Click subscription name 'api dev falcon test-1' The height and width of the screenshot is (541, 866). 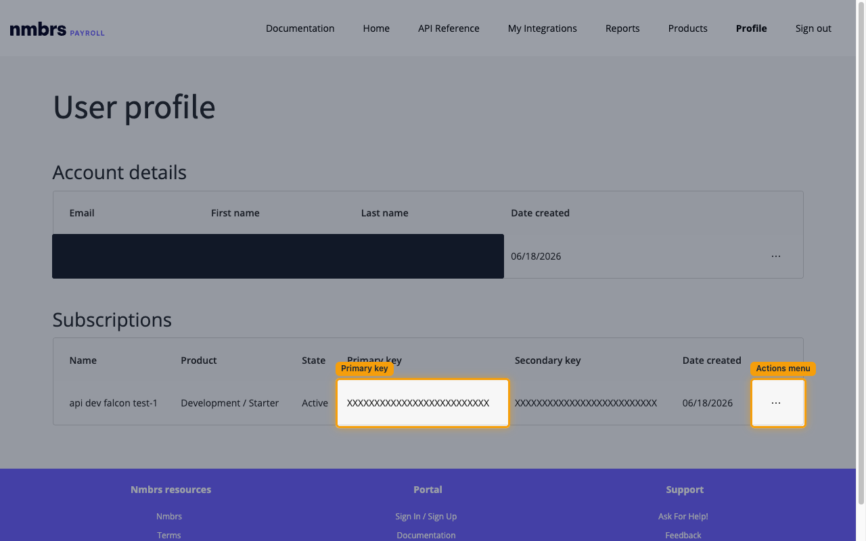(114, 403)
